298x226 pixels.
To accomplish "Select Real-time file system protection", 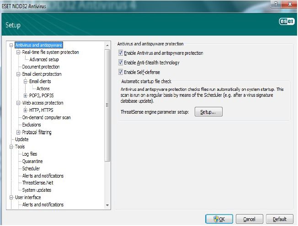I will [x=50, y=53].
